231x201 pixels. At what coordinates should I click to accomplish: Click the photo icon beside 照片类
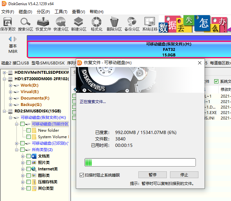point(34,163)
